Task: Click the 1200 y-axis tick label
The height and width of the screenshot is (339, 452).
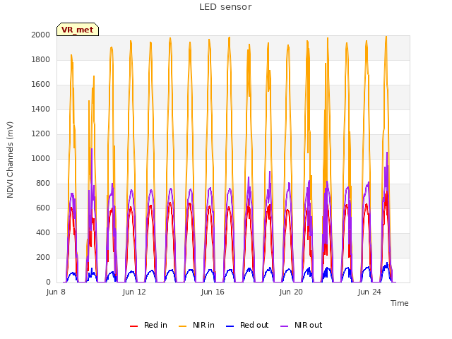Action: pos(41,133)
